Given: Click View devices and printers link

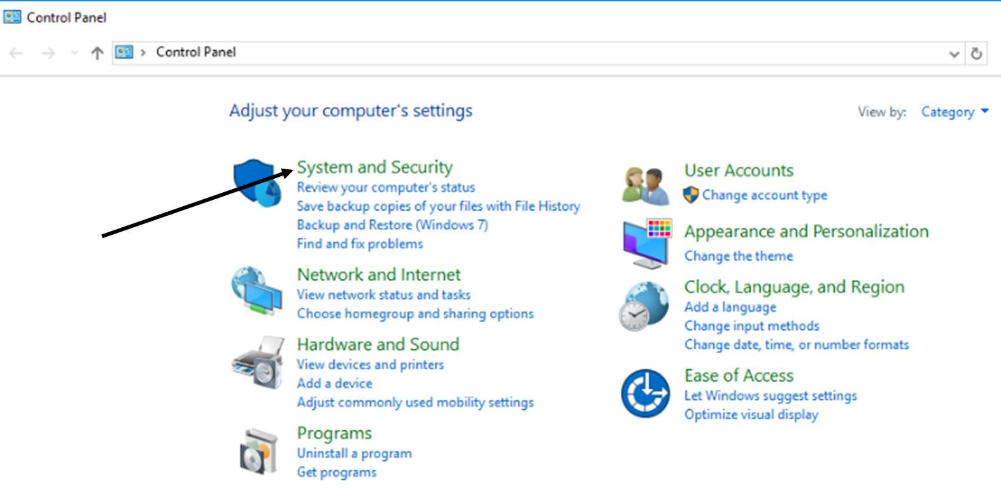Looking at the screenshot, I should point(370,365).
